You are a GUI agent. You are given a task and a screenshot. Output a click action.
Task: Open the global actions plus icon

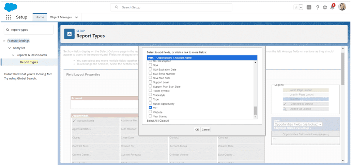coord(309,7)
